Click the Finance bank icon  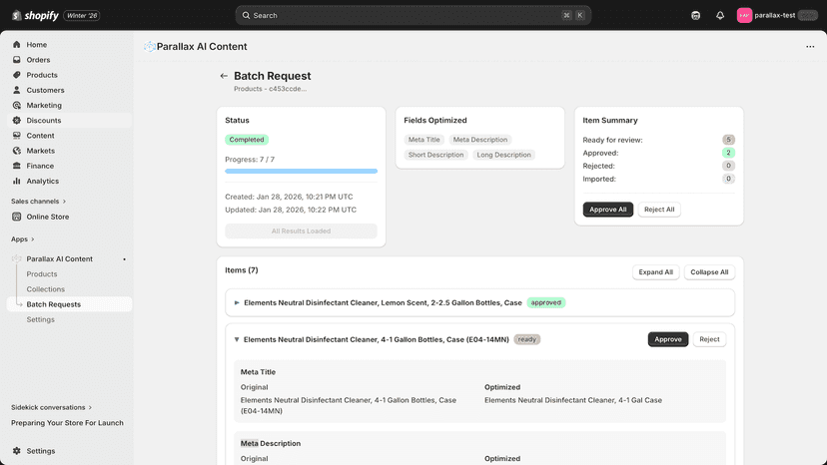(17, 166)
